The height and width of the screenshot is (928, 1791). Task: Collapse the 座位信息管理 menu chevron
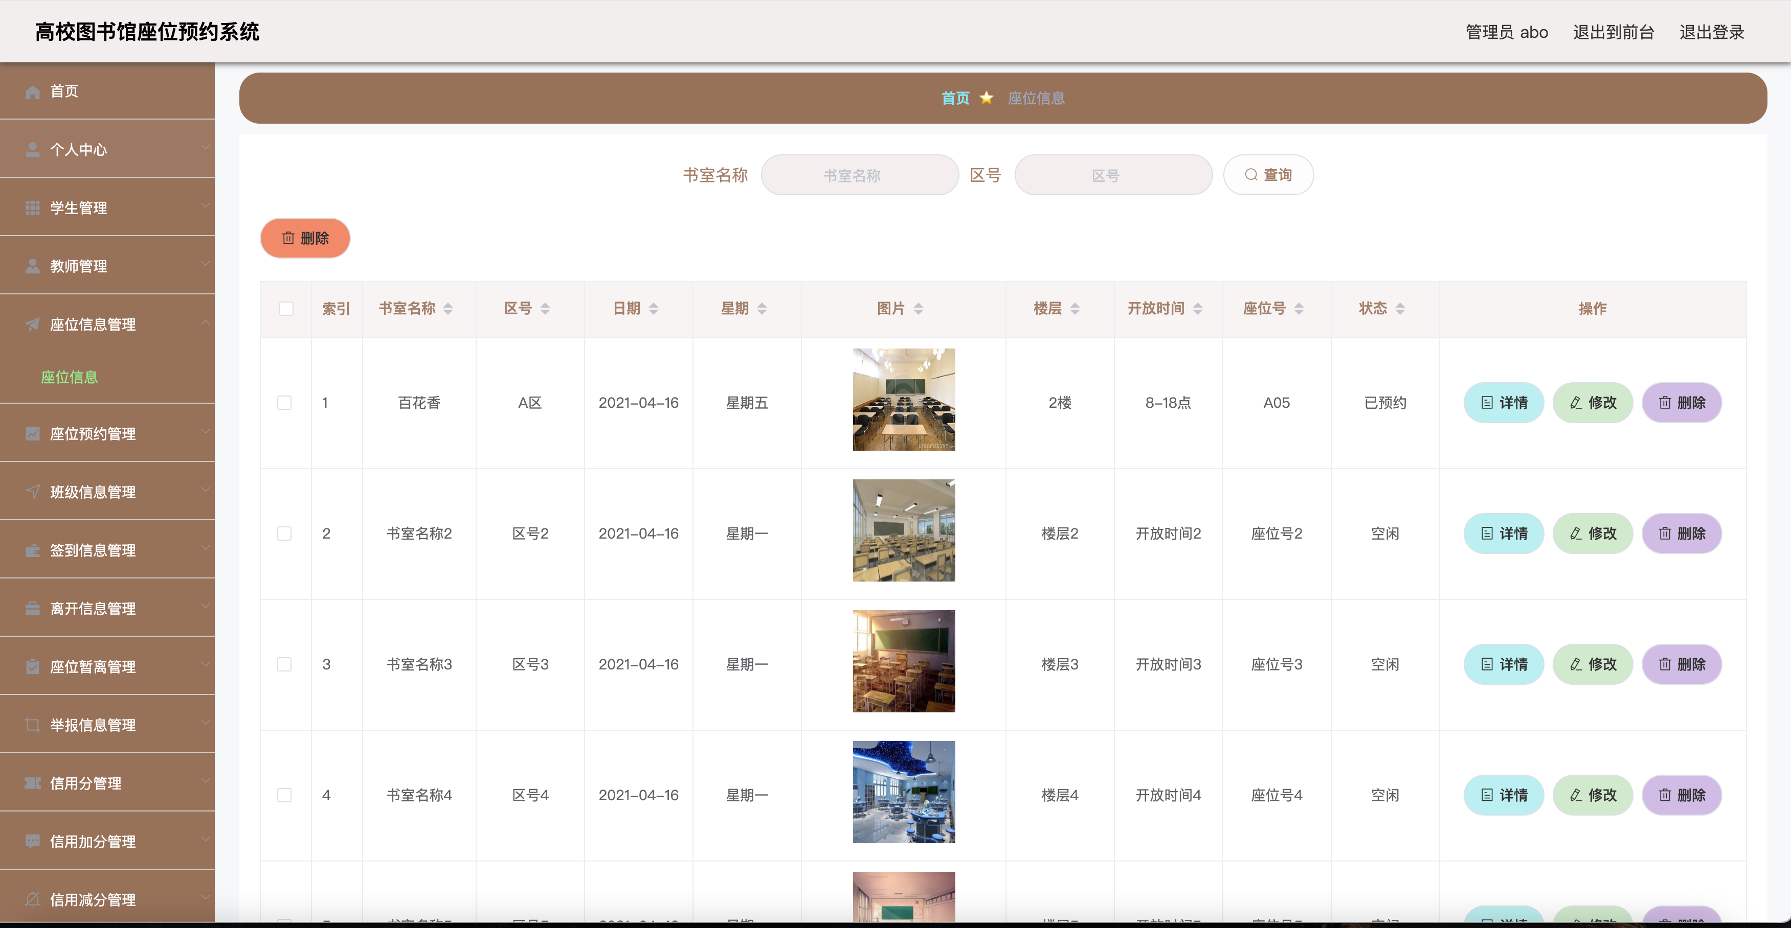pos(205,322)
